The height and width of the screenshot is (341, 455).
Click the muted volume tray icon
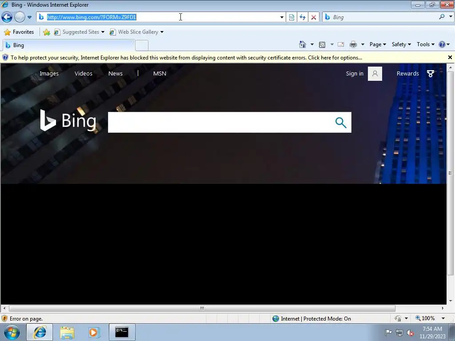(x=410, y=333)
